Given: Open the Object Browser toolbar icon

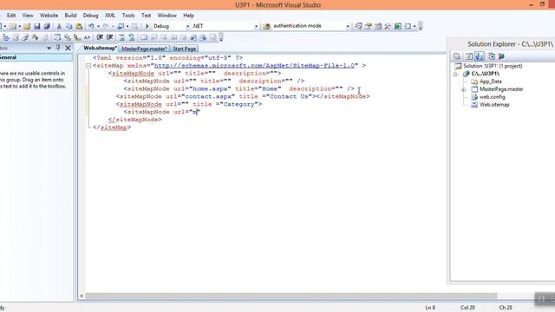Looking at the screenshot, I should point(378,26).
